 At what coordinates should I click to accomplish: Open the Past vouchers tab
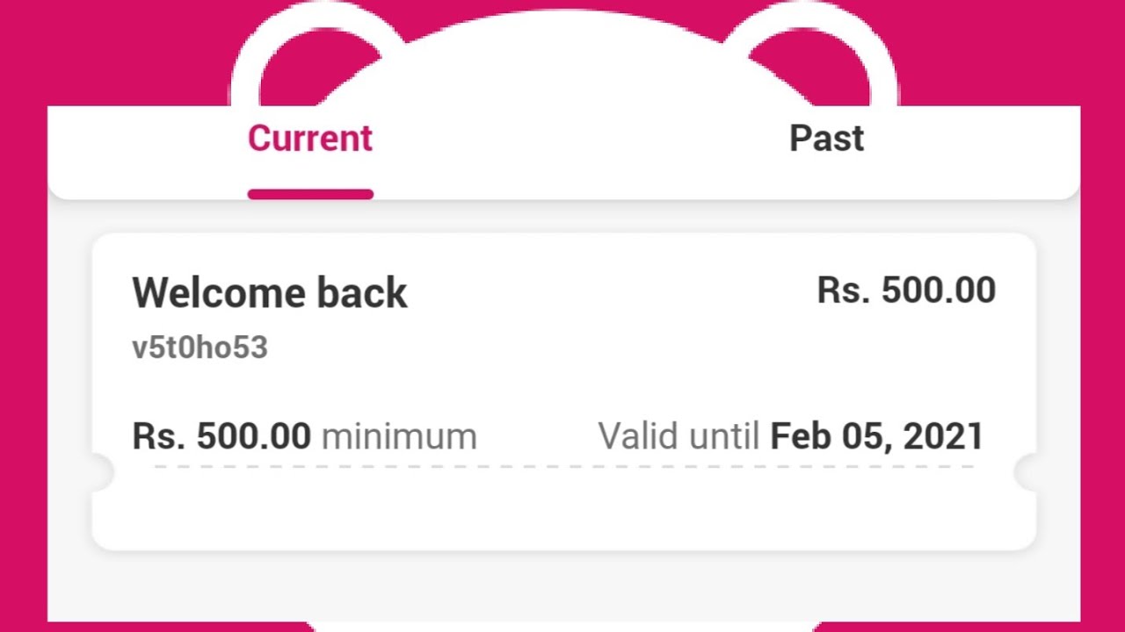pos(826,139)
